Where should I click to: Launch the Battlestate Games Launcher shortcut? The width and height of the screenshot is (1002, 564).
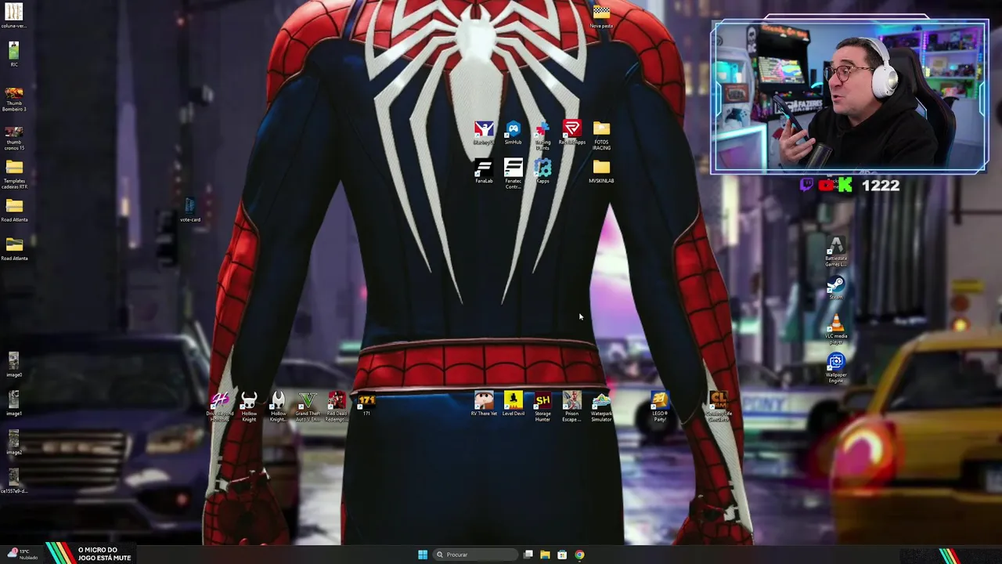(836, 251)
